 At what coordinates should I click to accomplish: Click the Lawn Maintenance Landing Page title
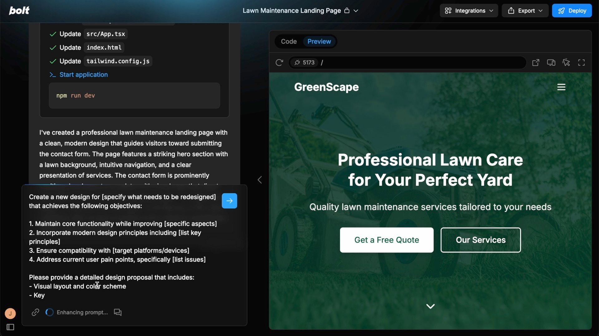pos(292,11)
